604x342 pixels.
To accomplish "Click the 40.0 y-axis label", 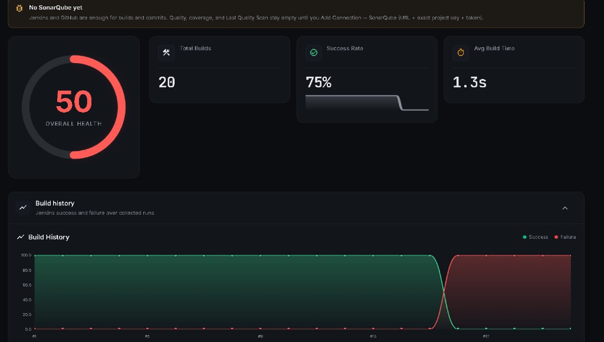I will coord(27,300).
